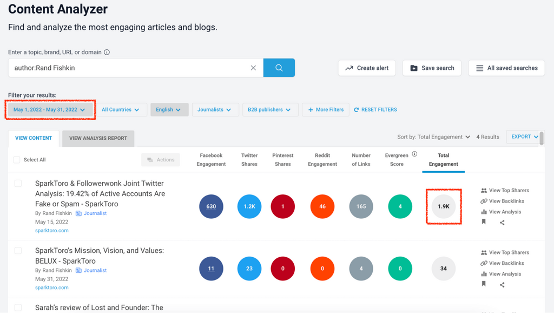Bookmark the Mission, Vision, and Values article
Screen dimensions: 554x313
click(484, 284)
